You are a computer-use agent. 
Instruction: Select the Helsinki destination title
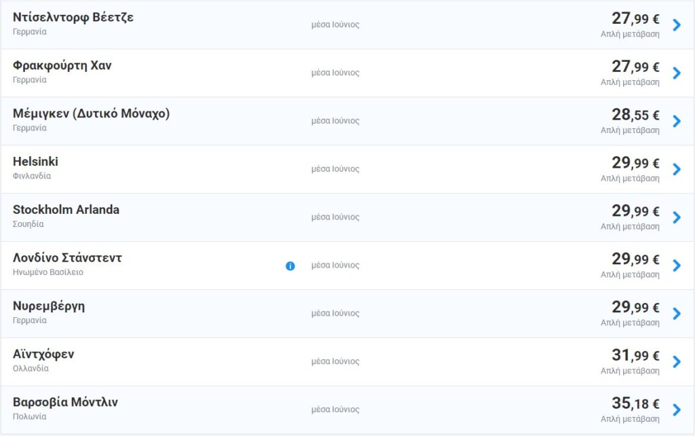click(35, 162)
